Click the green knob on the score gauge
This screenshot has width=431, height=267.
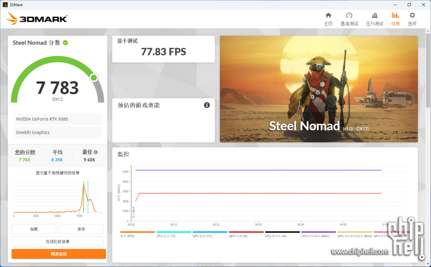coord(94,77)
